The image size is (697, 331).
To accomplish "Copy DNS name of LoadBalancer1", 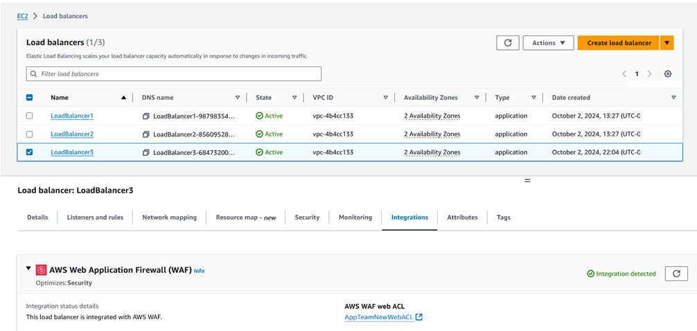I will click(145, 116).
